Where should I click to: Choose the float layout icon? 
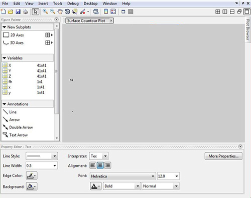pos(239,11)
